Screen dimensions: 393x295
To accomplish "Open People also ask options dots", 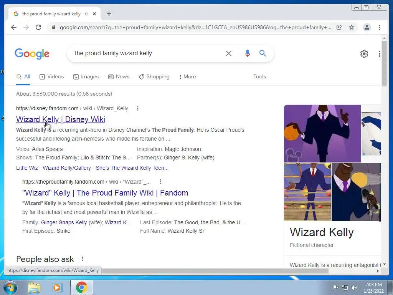I will pos(83,259).
